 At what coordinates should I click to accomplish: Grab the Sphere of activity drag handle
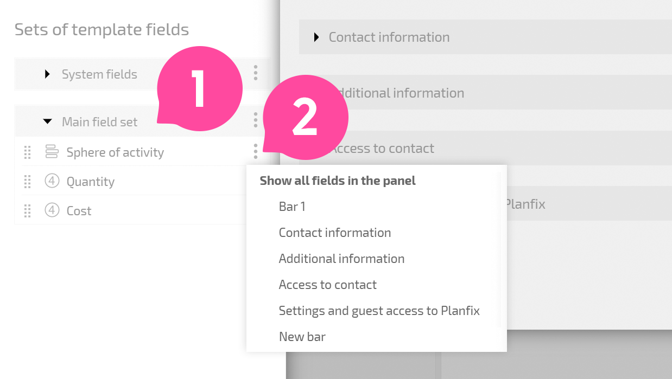[28, 152]
